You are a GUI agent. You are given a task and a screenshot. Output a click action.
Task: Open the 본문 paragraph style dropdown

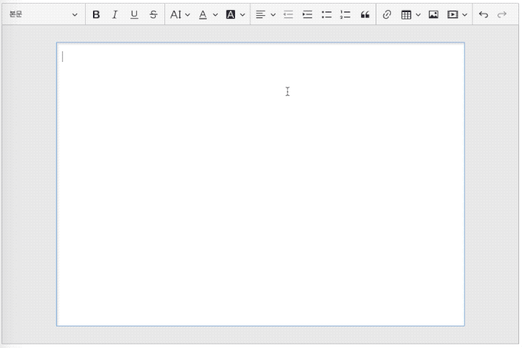pos(43,14)
